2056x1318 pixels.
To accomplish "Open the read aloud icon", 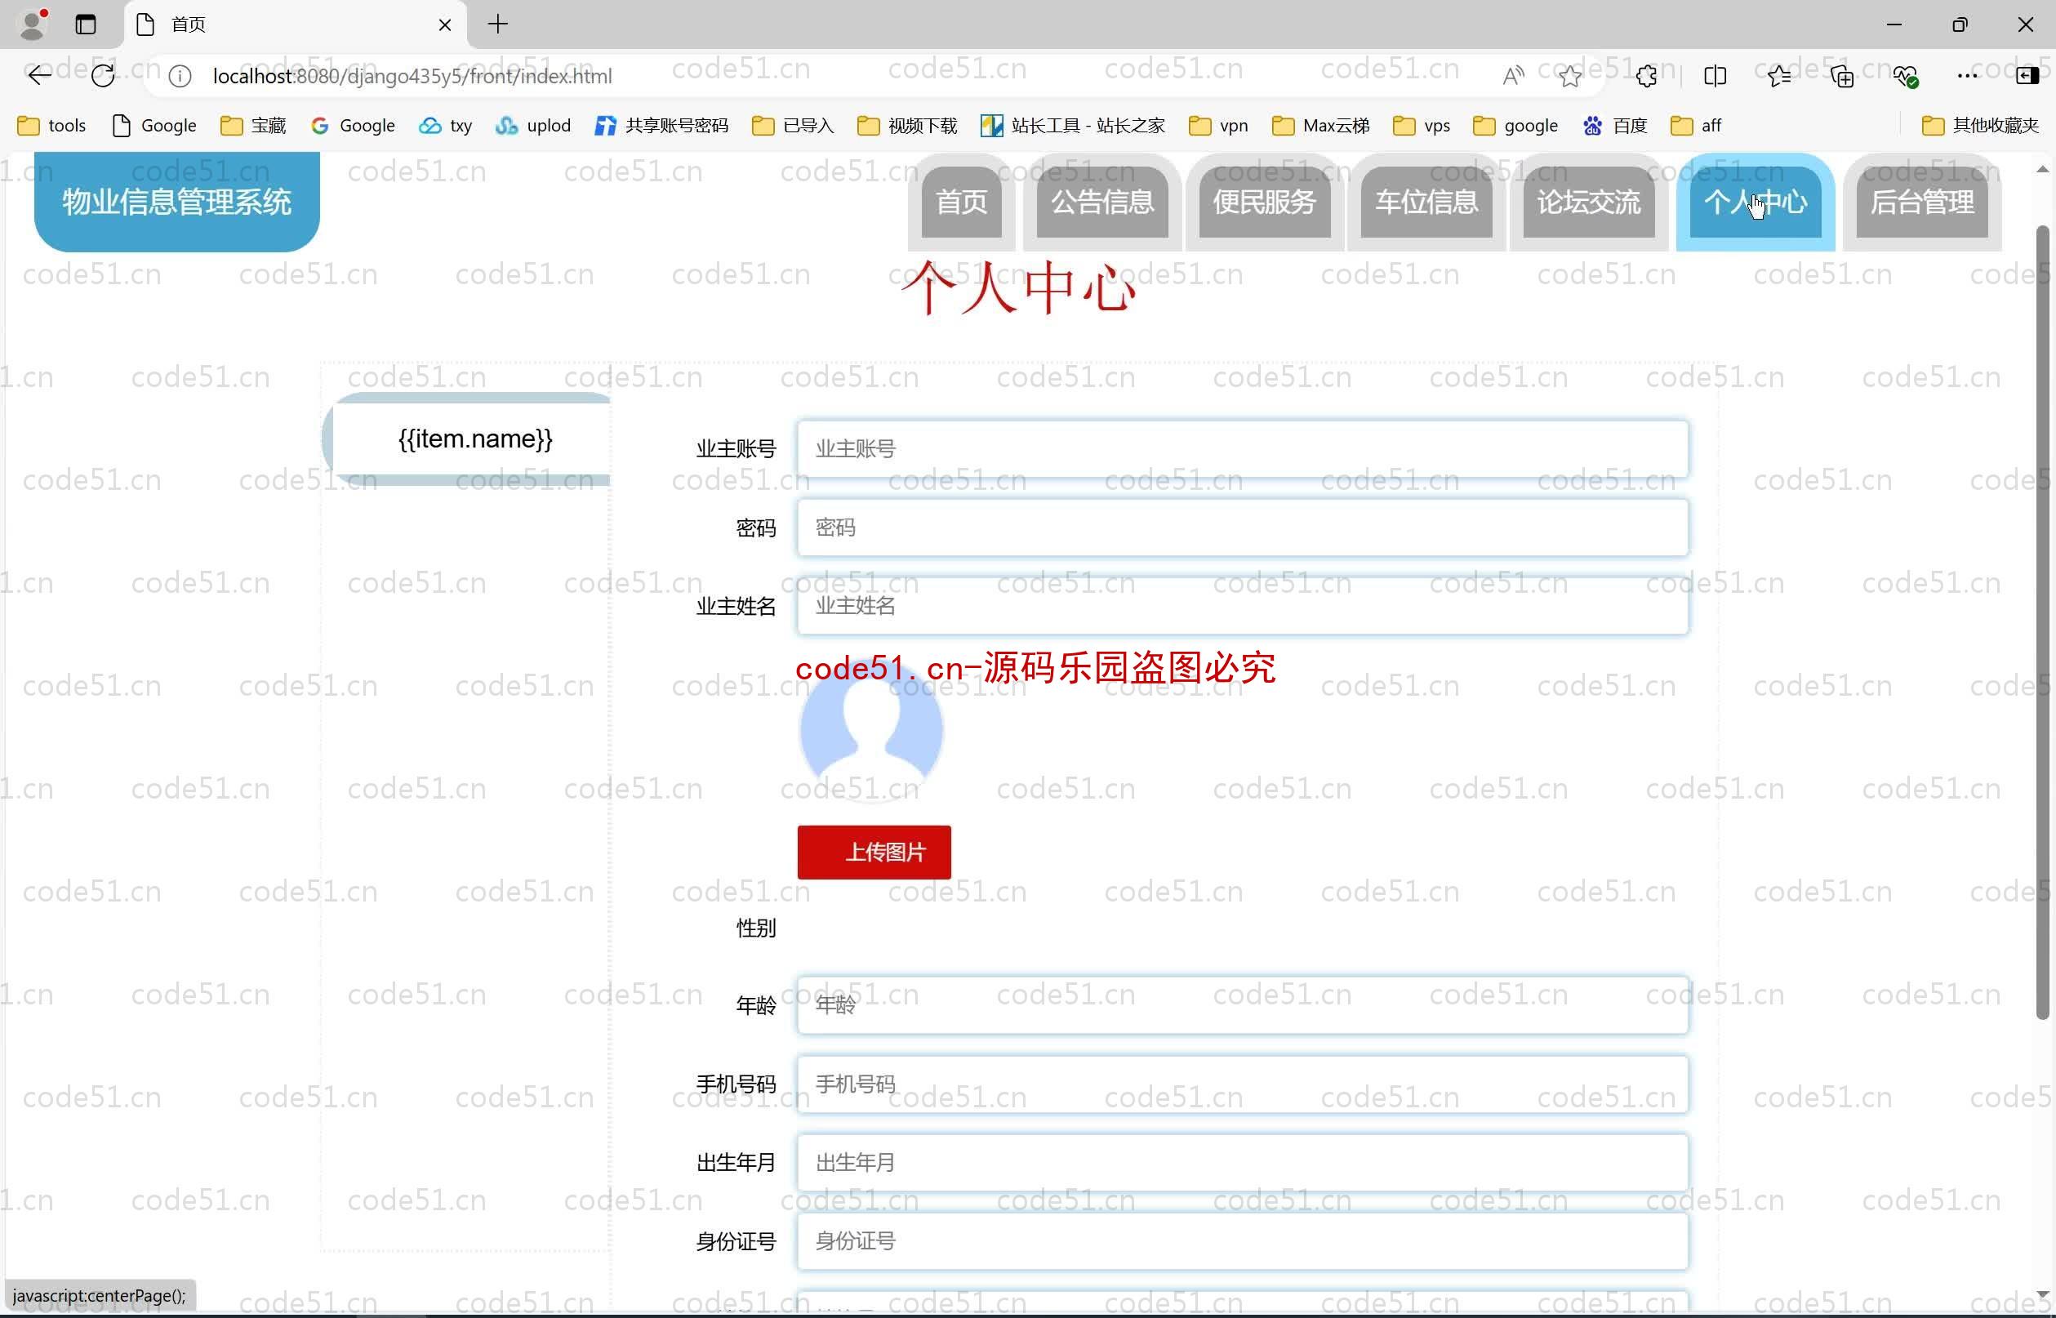I will point(1513,76).
